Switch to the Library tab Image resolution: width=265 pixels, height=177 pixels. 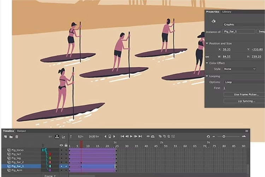[227, 12]
